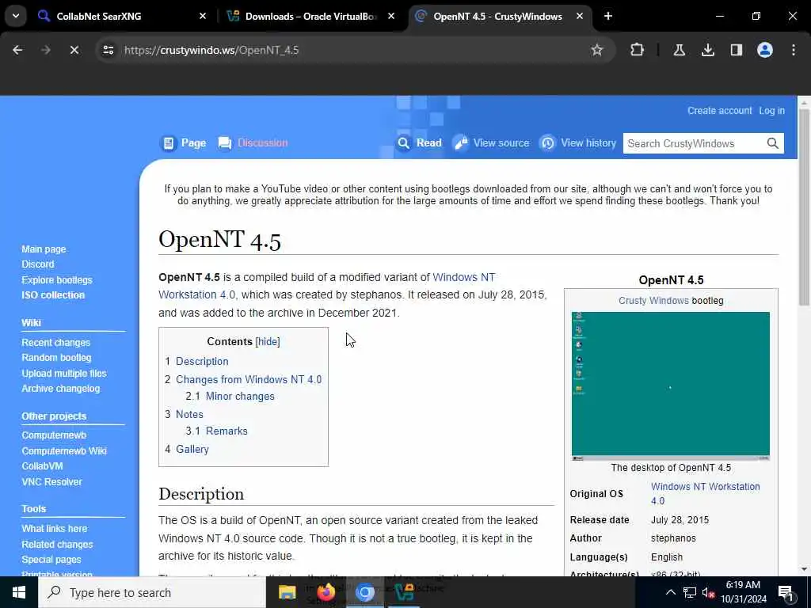Open File Explorer from taskbar

point(287,592)
